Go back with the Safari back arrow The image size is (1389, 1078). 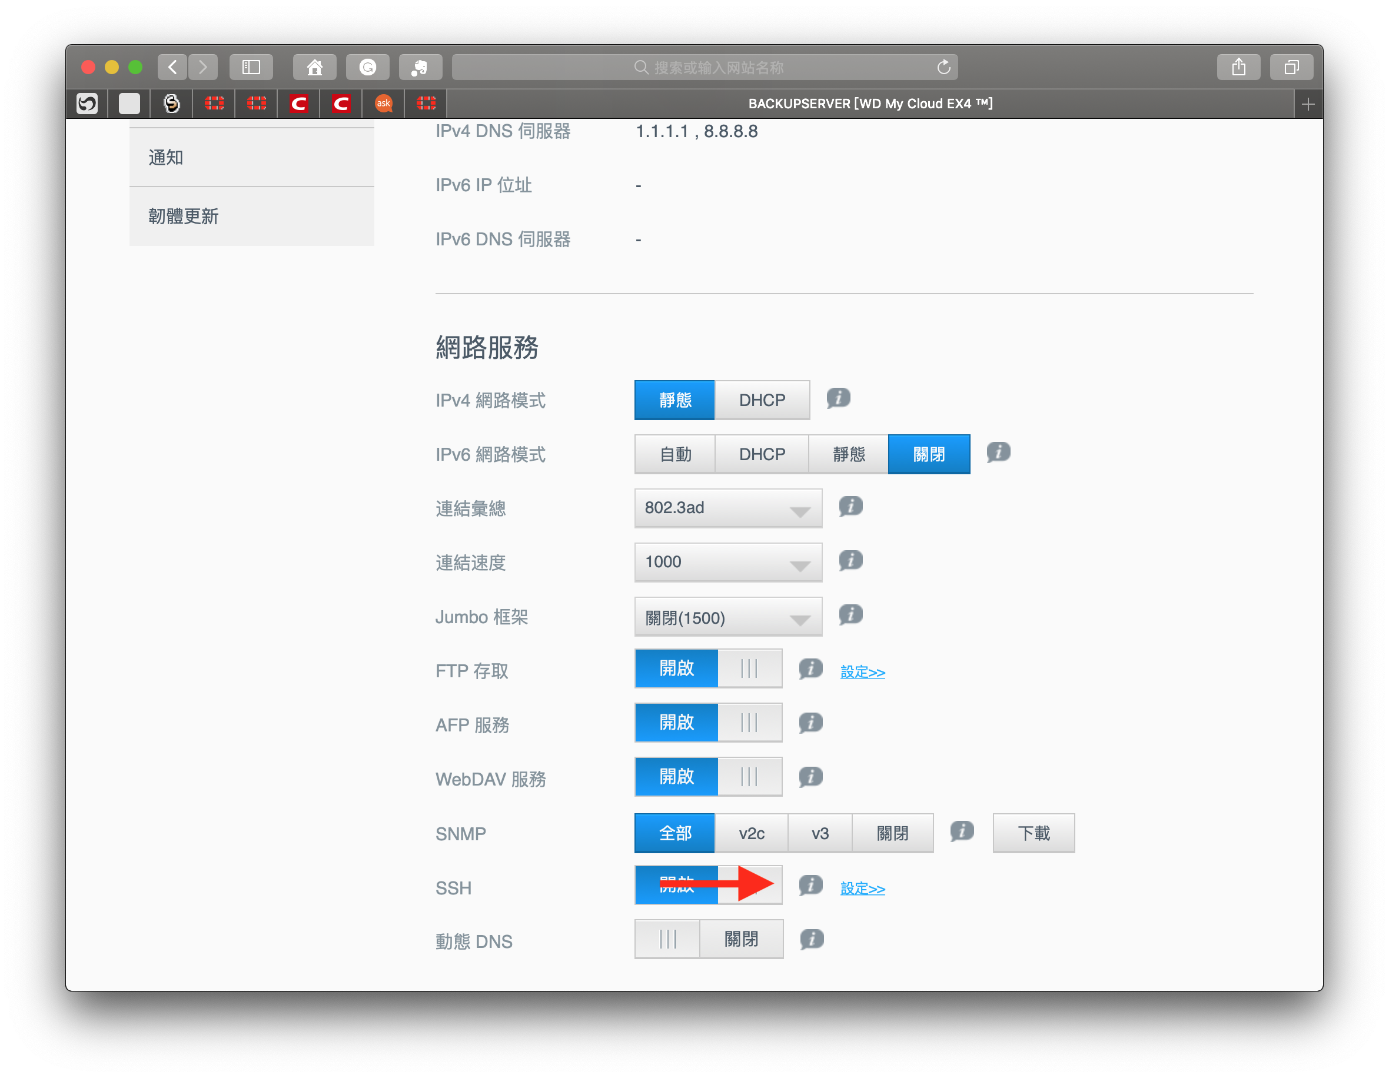coord(172,66)
